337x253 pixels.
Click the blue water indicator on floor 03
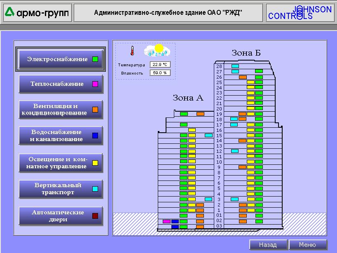(175, 227)
